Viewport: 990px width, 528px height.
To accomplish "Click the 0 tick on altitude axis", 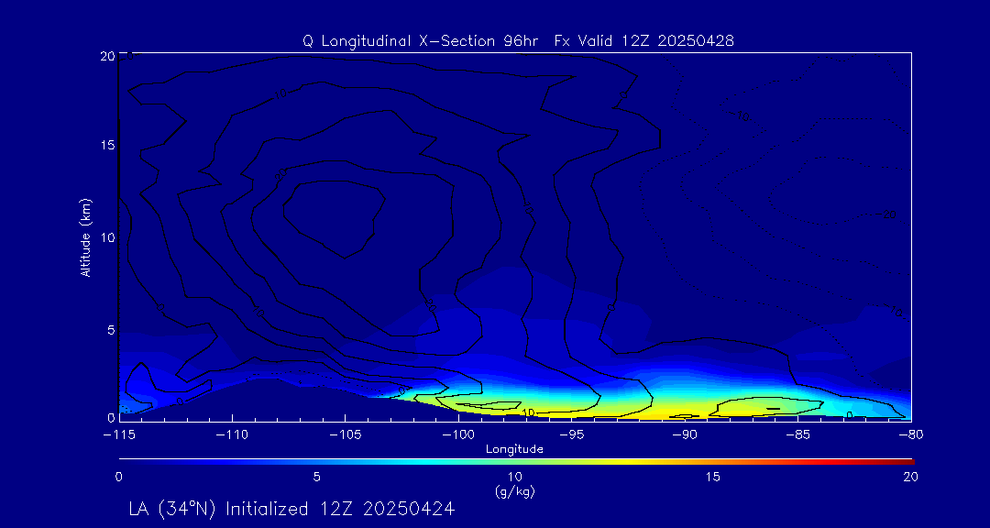I will pos(111,417).
